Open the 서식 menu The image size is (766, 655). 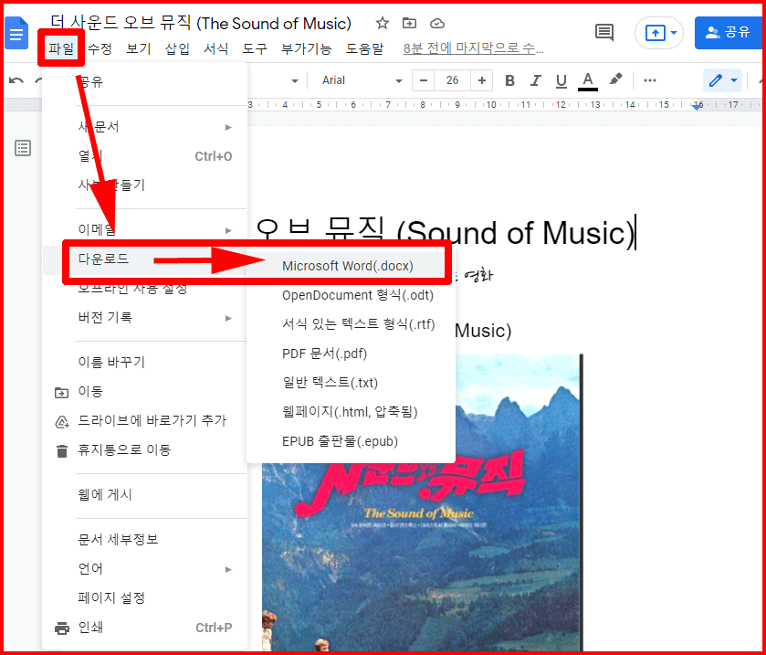(x=216, y=48)
